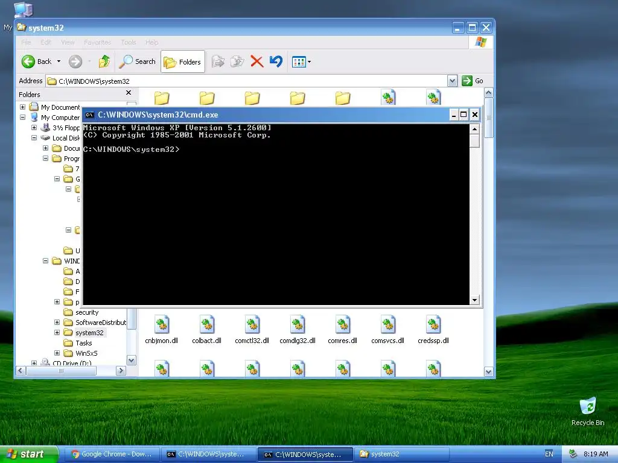Select the comctl32.dll file
Image resolution: width=618 pixels, height=463 pixels.
pyautogui.click(x=252, y=330)
